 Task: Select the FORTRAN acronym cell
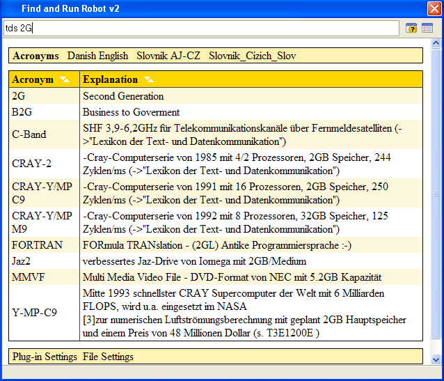point(44,244)
